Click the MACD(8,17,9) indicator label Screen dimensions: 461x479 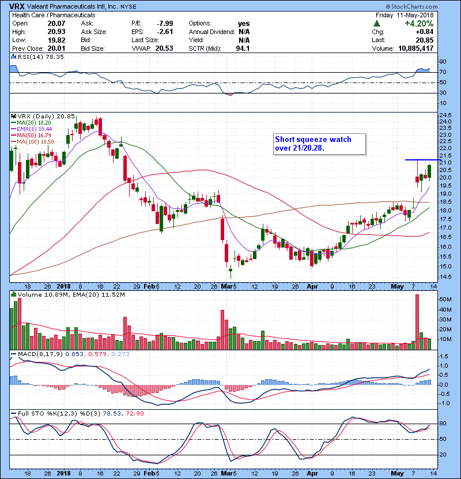[40, 354]
